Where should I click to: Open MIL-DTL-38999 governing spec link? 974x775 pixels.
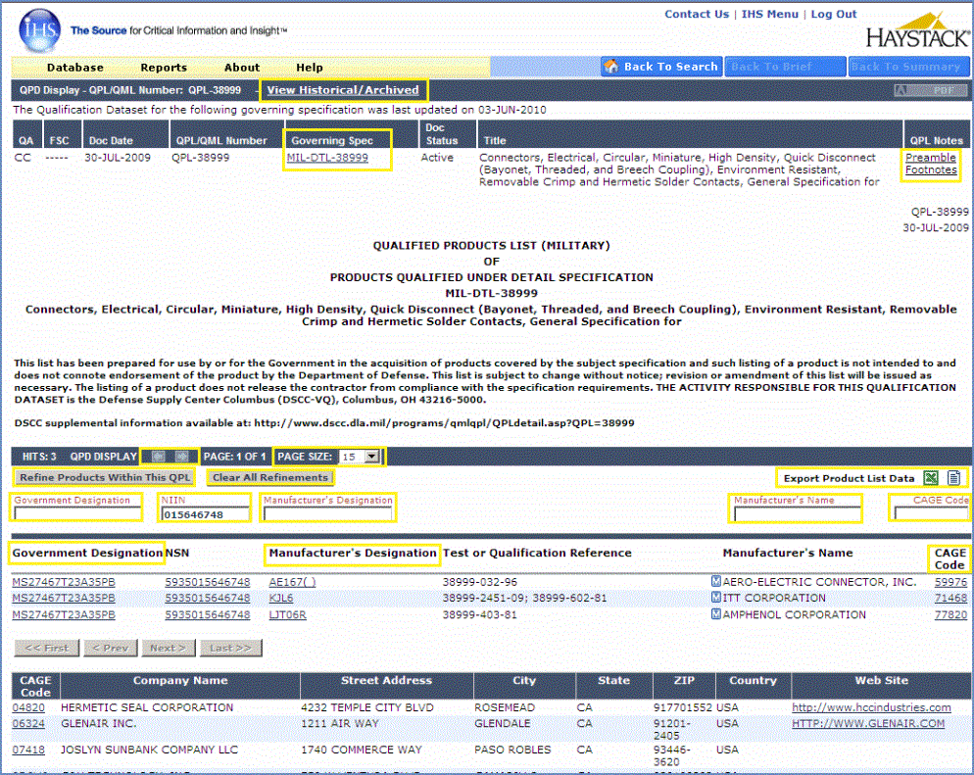(x=327, y=158)
